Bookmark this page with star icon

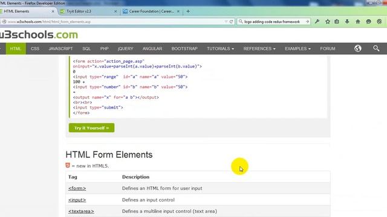[x=328, y=22]
